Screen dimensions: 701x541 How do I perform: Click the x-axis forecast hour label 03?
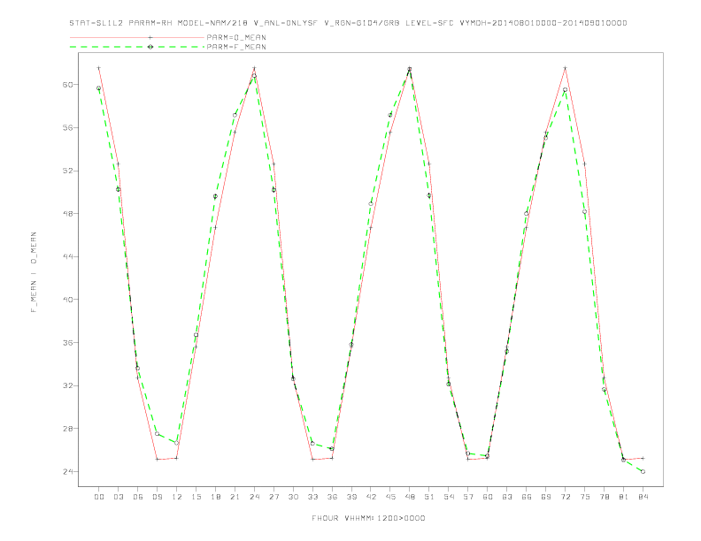point(118,497)
